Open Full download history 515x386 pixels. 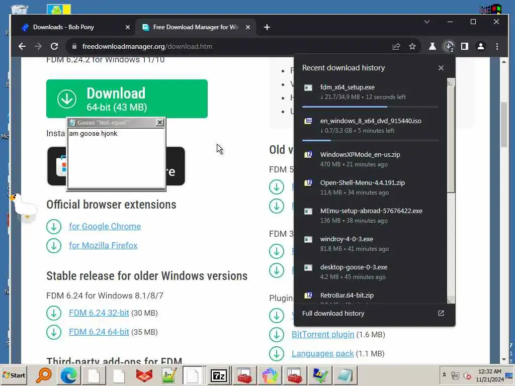373,314
